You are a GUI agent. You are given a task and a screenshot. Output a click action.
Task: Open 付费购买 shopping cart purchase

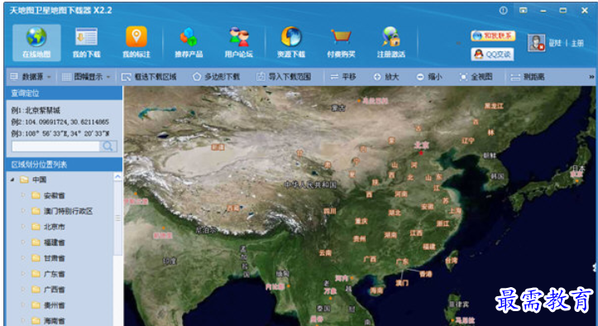(341, 42)
